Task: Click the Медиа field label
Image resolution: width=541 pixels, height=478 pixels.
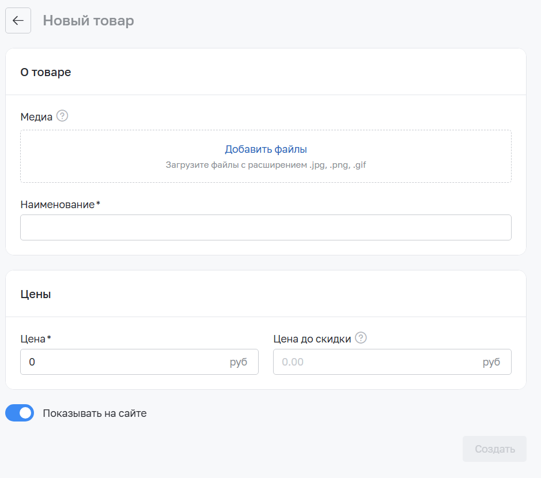Action: point(36,116)
